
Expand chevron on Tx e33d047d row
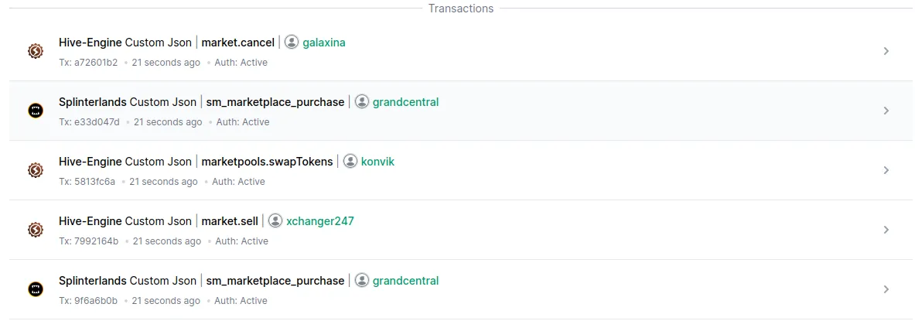click(886, 111)
